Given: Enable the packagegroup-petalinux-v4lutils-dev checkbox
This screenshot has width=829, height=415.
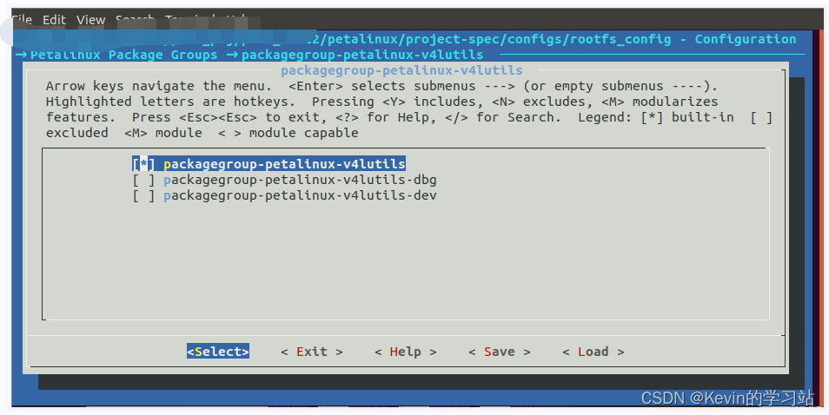Looking at the screenshot, I should click(x=143, y=196).
